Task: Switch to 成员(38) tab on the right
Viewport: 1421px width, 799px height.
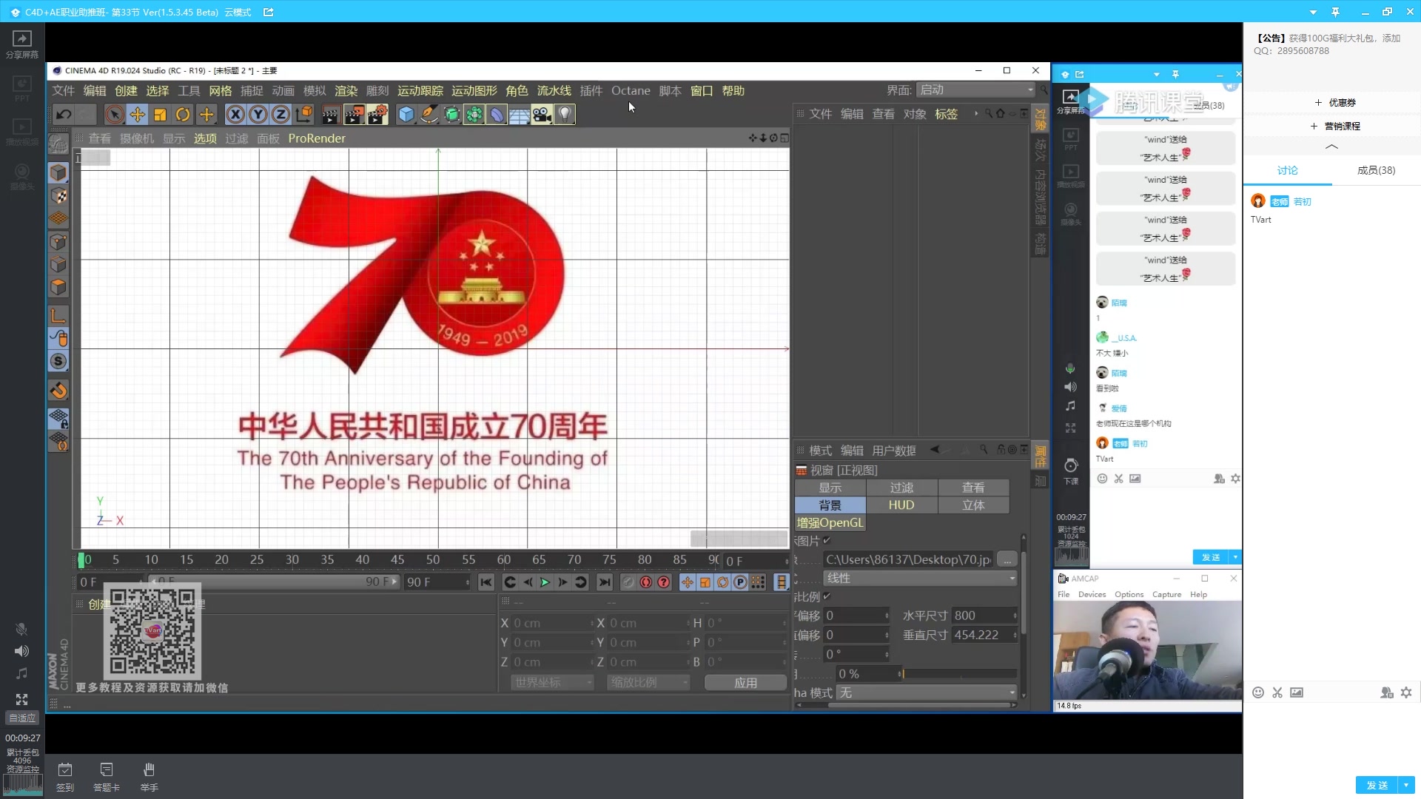Action: click(1376, 170)
